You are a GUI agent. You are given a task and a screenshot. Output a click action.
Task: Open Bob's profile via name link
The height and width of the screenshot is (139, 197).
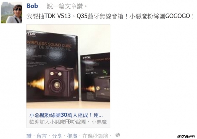pos(32,6)
